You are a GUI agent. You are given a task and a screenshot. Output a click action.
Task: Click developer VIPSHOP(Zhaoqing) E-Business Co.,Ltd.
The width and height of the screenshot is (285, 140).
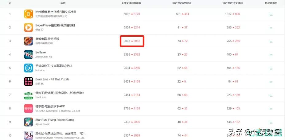point(58,111)
